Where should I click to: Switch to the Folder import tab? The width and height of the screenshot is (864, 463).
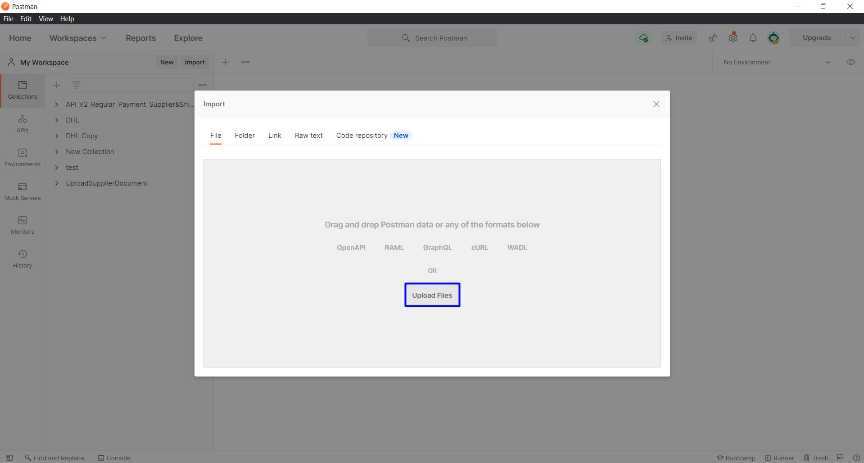pos(244,136)
